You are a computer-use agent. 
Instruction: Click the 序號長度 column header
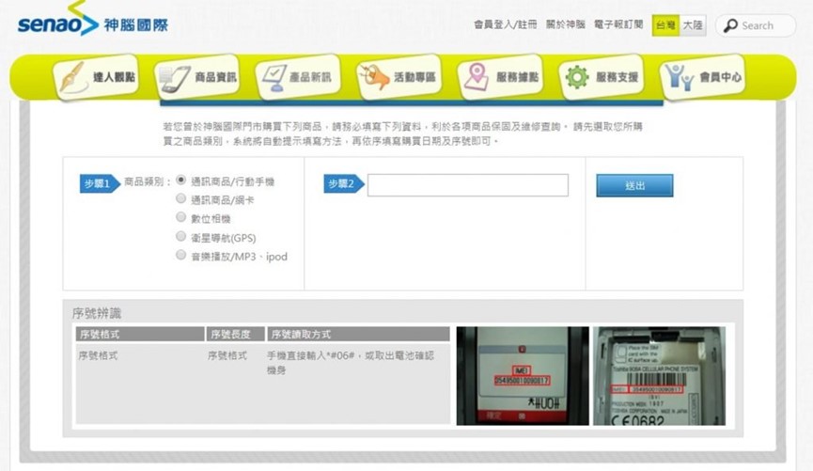pos(236,334)
